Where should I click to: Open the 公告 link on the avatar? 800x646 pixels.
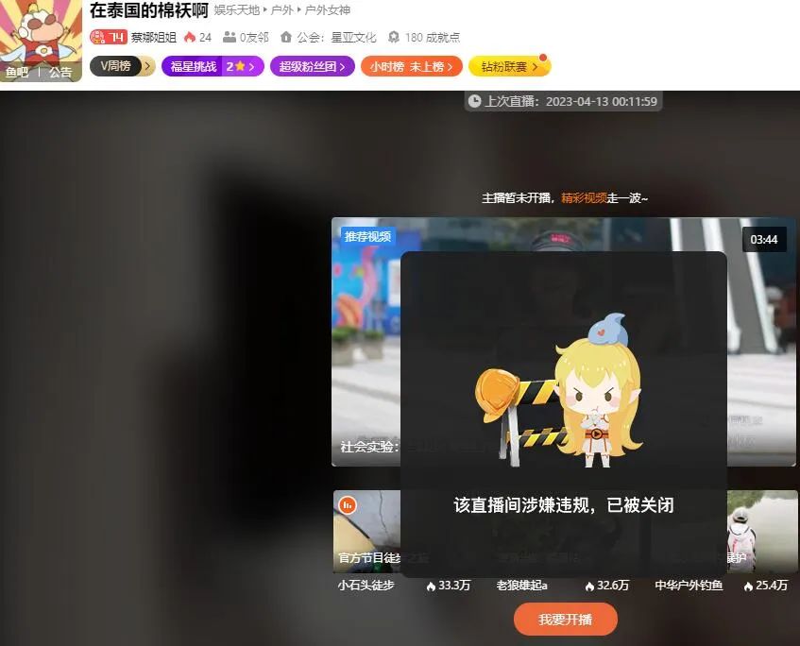coord(60,72)
